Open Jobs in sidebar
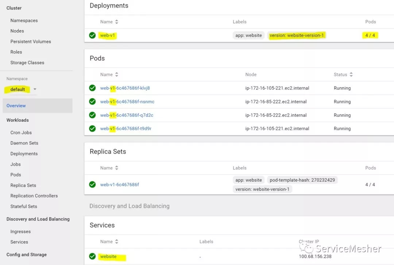Image resolution: width=394 pixels, height=265 pixels. tap(16, 164)
